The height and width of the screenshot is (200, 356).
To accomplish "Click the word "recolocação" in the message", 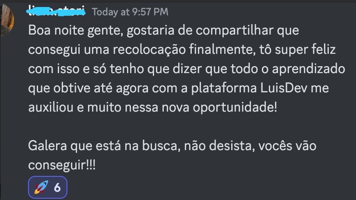I will click(149, 50).
